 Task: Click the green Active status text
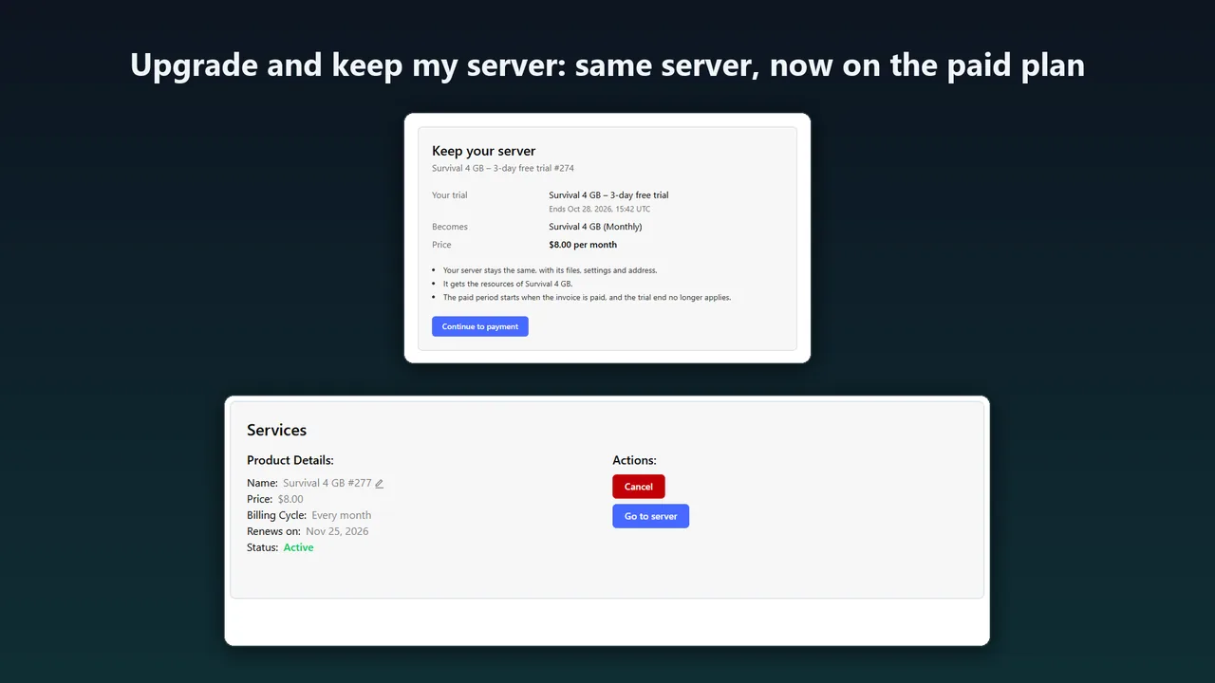298,547
